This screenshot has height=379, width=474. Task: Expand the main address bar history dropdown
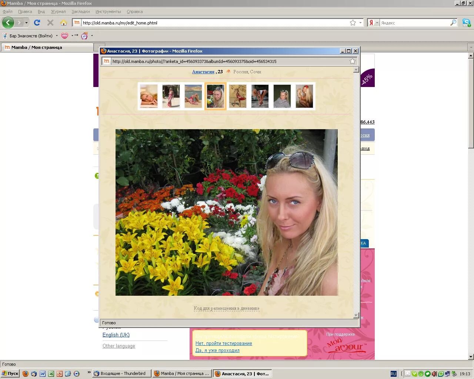(x=360, y=23)
